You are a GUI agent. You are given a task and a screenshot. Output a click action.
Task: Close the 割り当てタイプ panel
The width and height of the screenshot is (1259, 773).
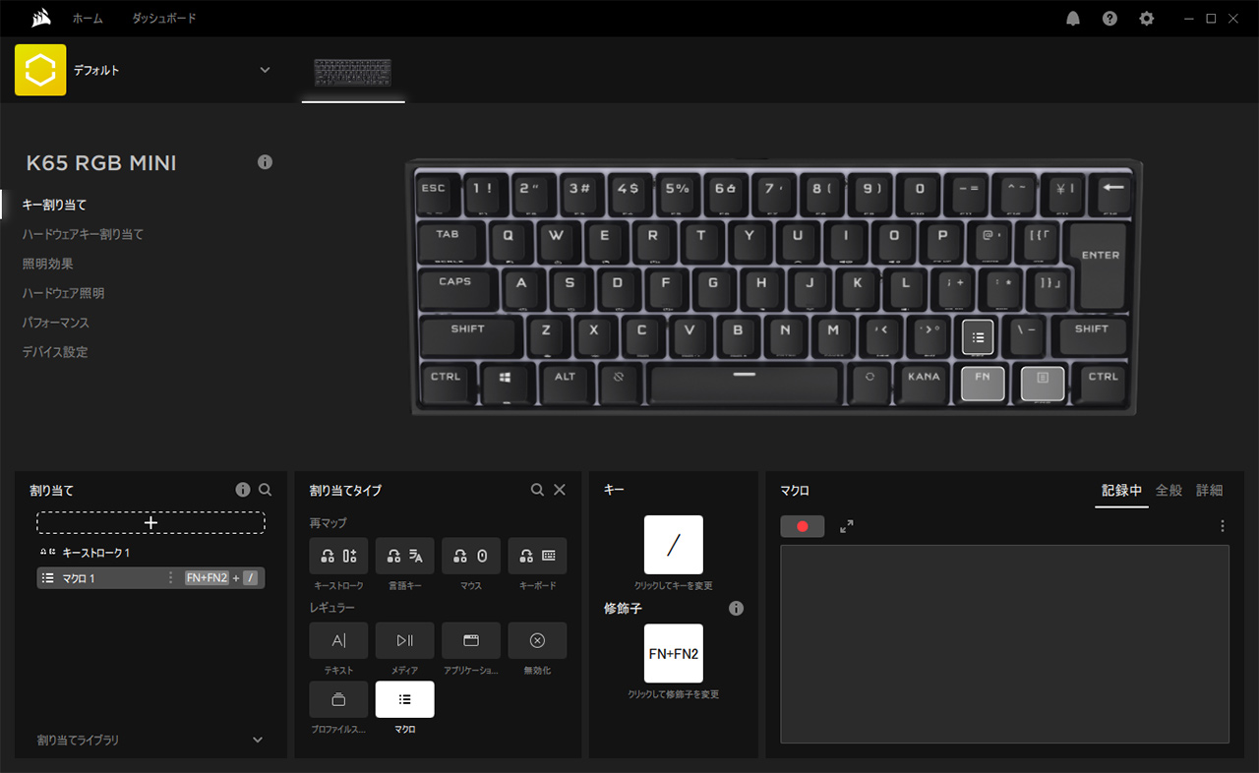coord(560,490)
